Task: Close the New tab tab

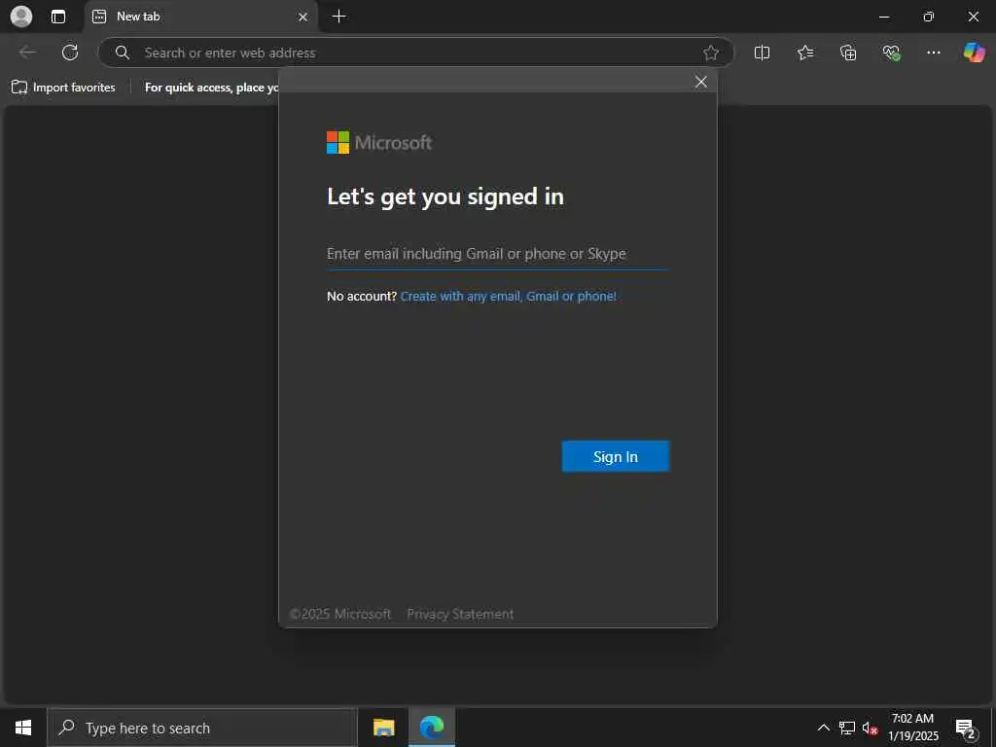Action: click(303, 18)
